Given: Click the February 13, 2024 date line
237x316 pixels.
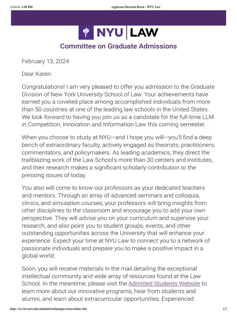Looking at the screenshot, I should pos(45,61).
